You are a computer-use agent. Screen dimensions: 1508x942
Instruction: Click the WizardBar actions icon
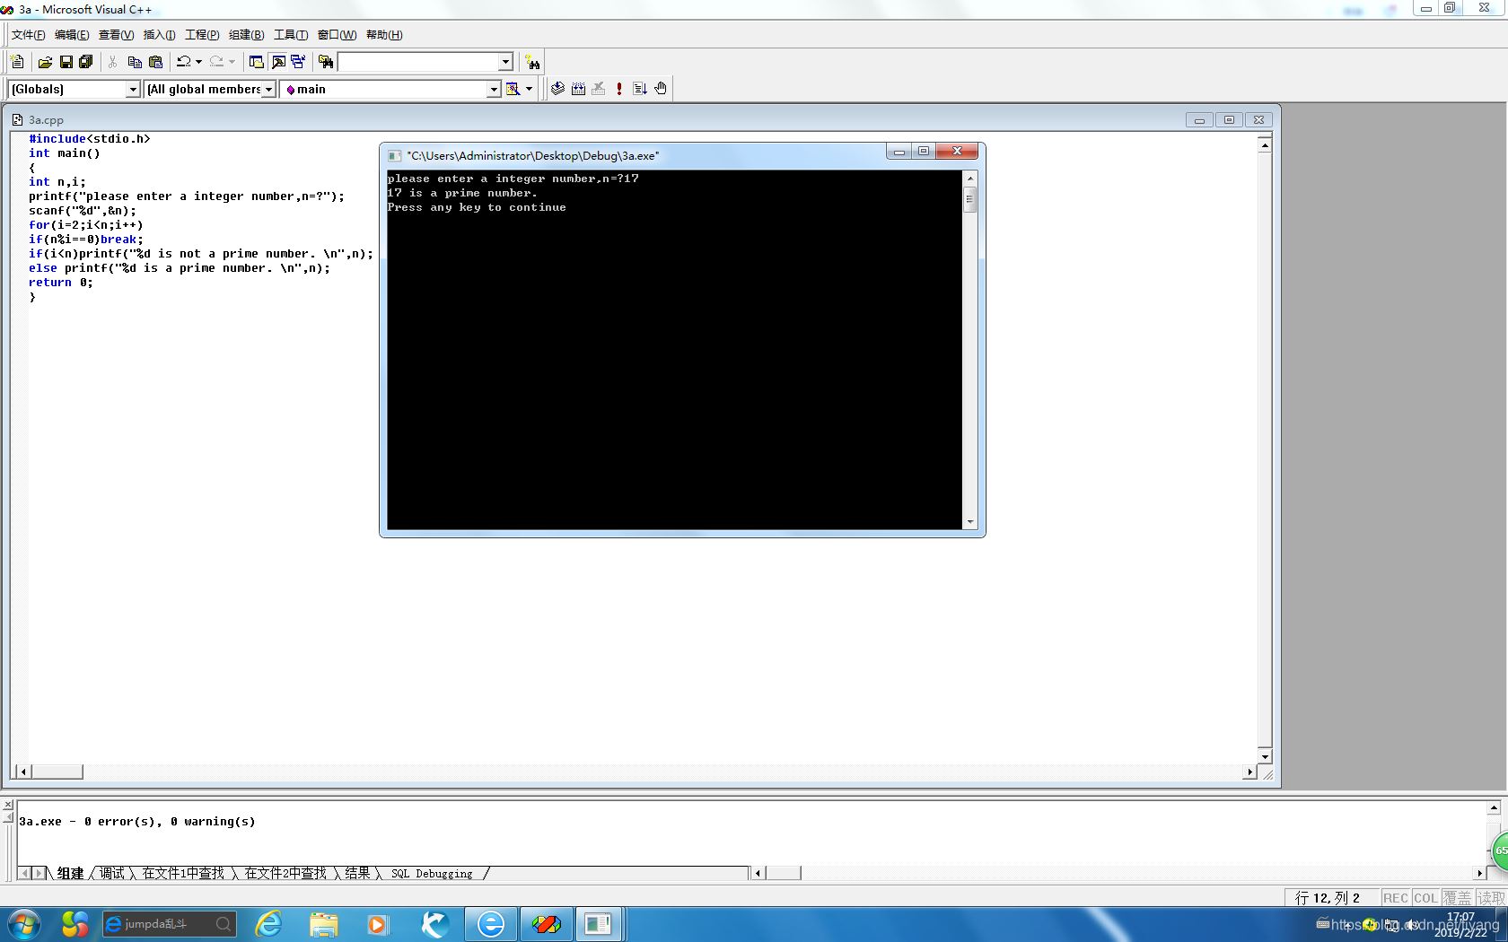513,89
